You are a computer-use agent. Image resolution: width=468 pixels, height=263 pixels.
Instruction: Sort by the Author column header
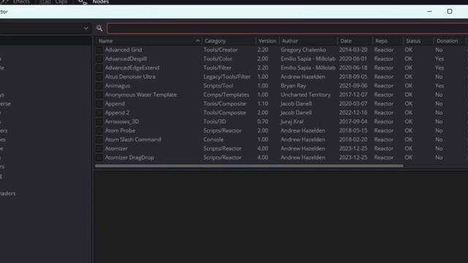(x=290, y=41)
